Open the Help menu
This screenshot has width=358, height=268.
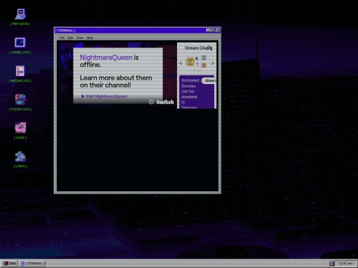pyautogui.click(x=89, y=38)
